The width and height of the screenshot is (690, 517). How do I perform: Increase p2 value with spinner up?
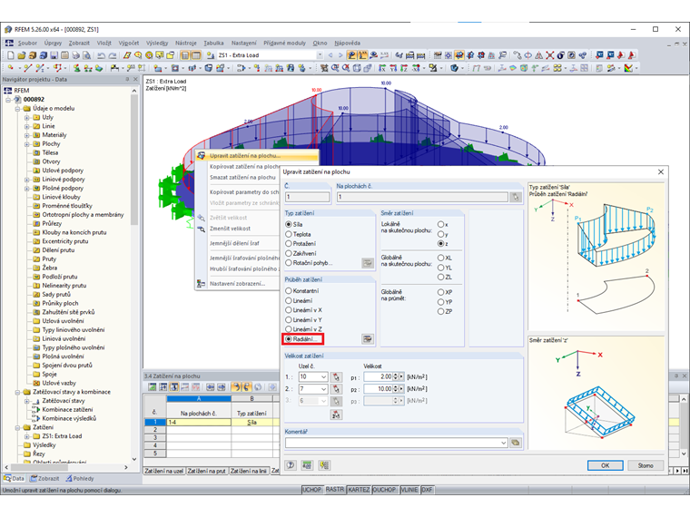(395, 387)
